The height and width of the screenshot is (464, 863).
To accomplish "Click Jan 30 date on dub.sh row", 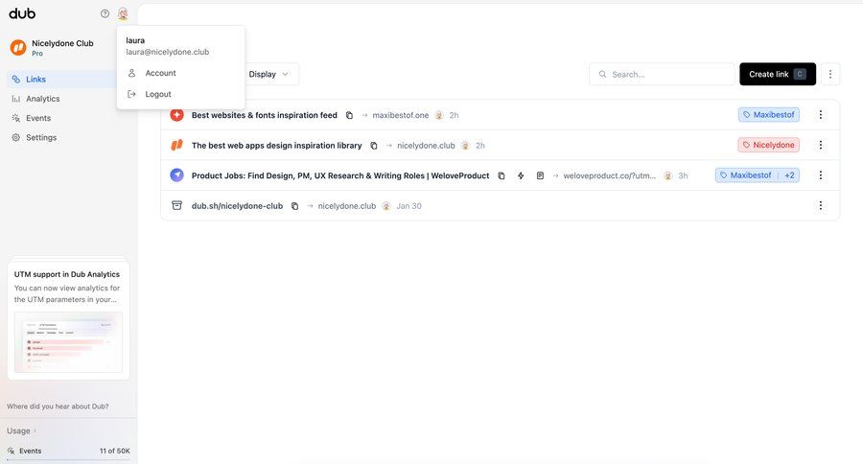I will 408,206.
